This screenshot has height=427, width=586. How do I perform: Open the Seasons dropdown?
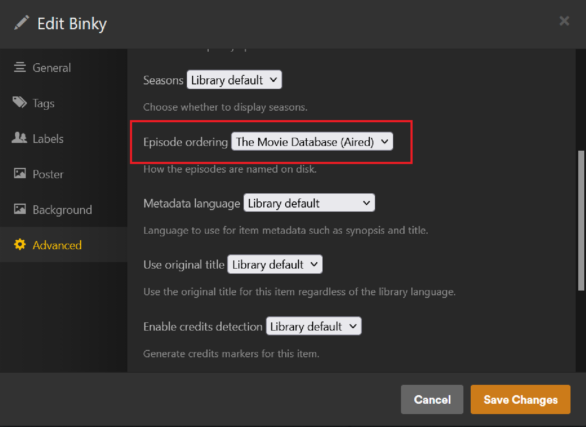pyautogui.click(x=234, y=80)
